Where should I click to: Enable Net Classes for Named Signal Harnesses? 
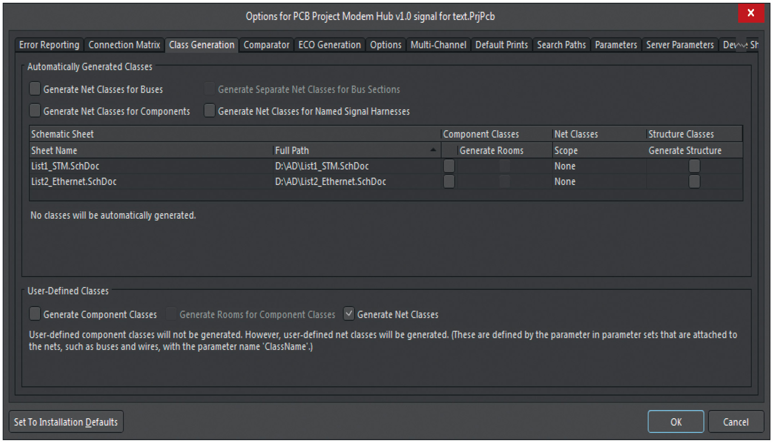point(209,111)
